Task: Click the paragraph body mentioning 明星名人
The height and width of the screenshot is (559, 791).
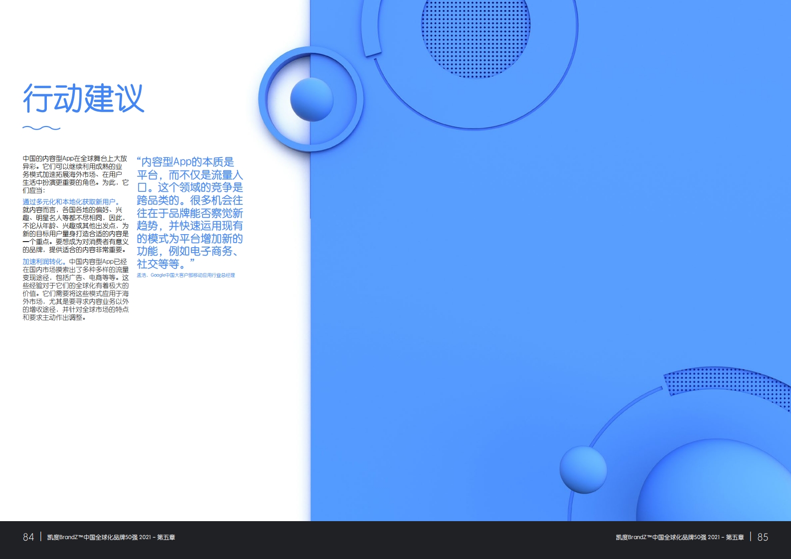Action: tap(75, 230)
